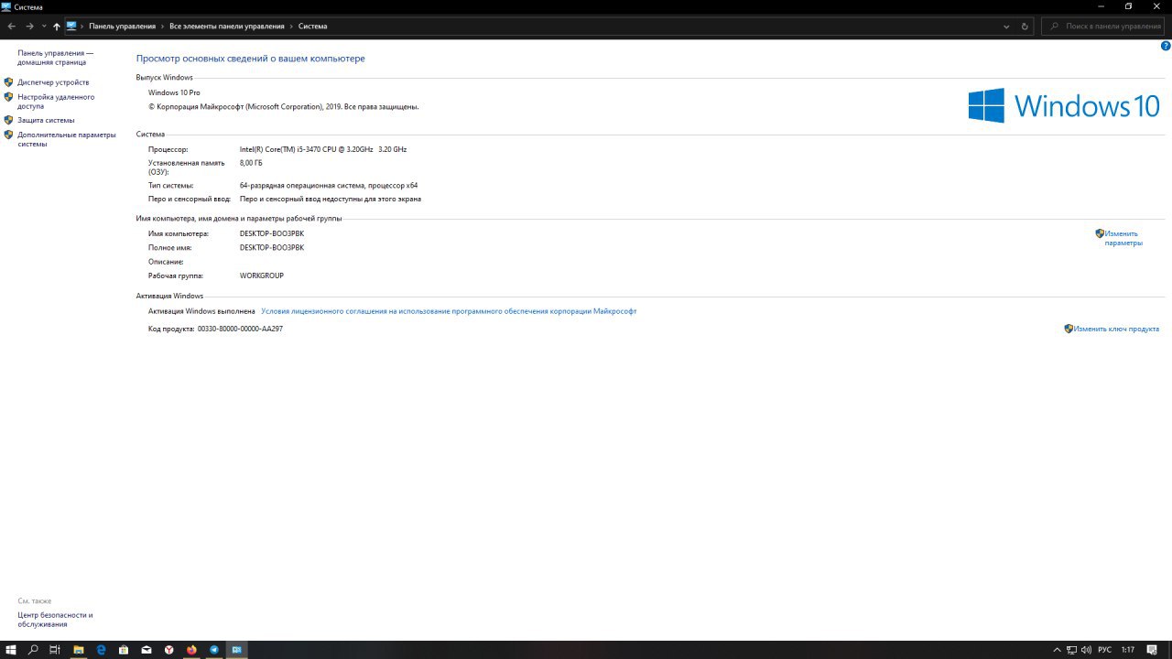The height and width of the screenshot is (659, 1172).
Task: Click the network icon in system tray
Action: point(1072,650)
